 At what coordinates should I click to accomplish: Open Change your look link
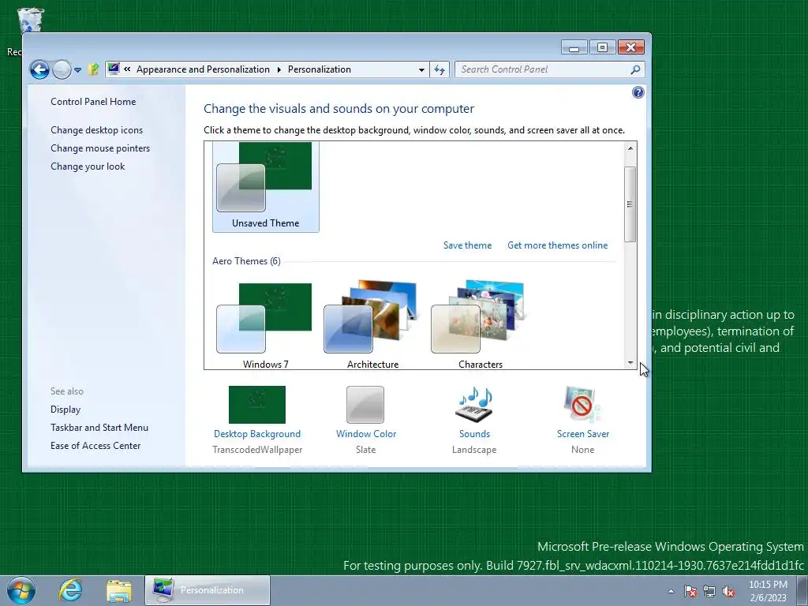pos(88,166)
